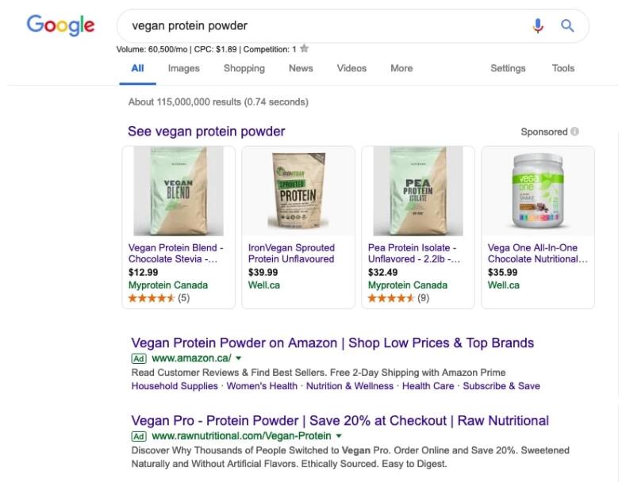
Task: Click the Google logo
Action: click(60, 25)
